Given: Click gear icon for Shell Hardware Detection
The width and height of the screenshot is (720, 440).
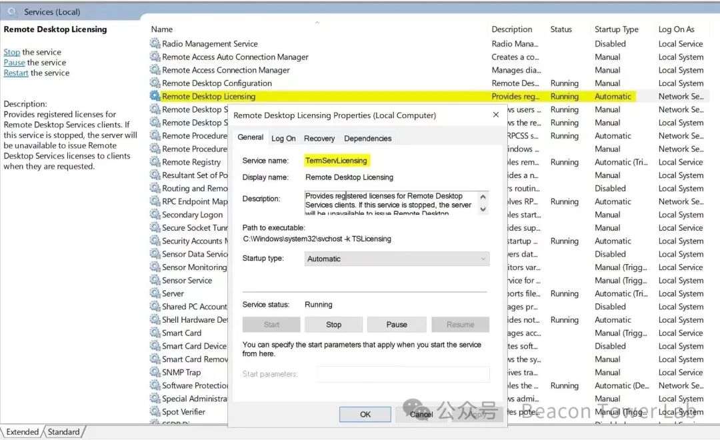Looking at the screenshot, I should tap(155, 319).
